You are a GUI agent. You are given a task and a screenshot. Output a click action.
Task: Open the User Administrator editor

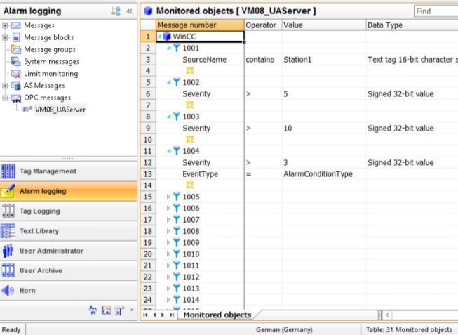[x=68, y=251]
